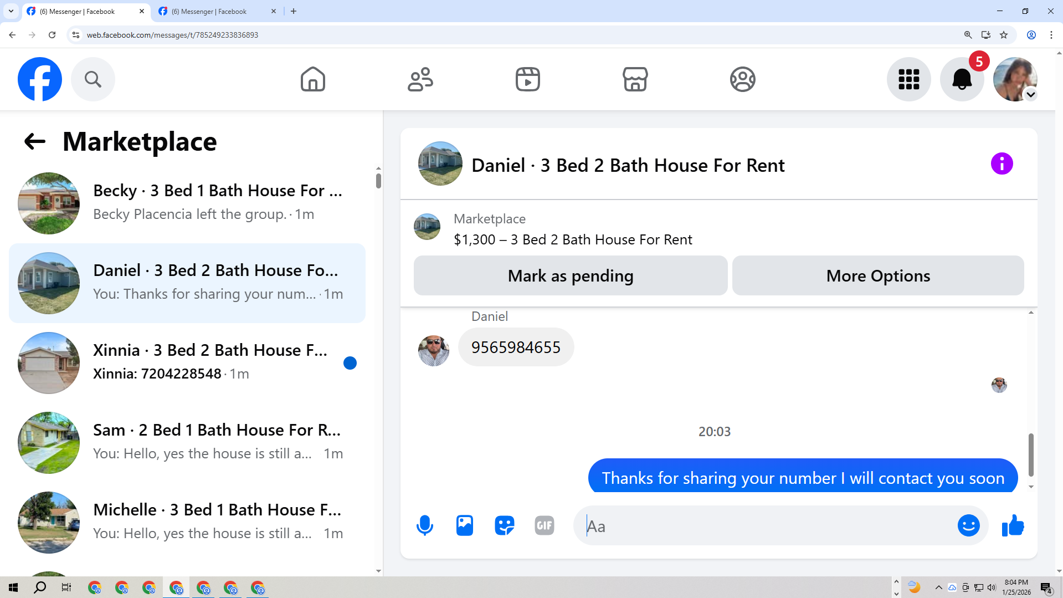Show hidden system tray icons

click(938, 587)
